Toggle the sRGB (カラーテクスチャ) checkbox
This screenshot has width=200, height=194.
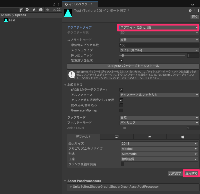coord(121,90)
